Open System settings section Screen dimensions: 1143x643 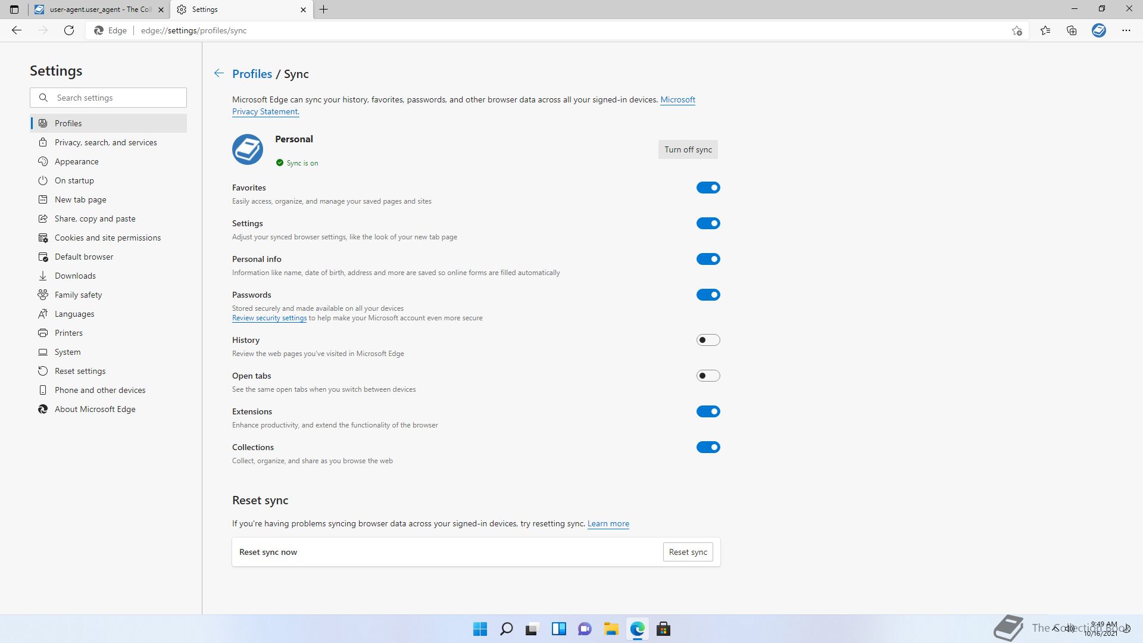108,352
